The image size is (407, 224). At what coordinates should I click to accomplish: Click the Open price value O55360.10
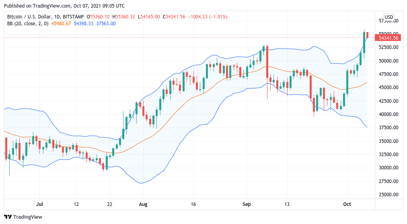tap(99, 17)
